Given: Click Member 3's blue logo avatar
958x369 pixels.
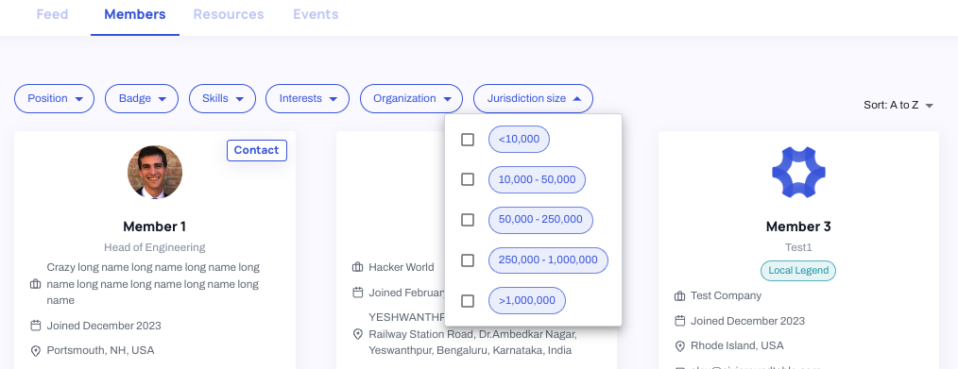Looking at the screenshot, I should click(798, 173).
